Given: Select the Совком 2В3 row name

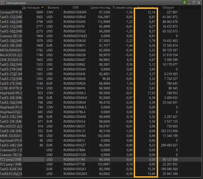Looking at the screenshot, I should click(x=11, y=36).
